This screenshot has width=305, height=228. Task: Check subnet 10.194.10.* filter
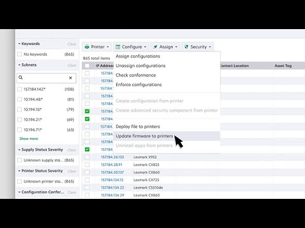[20, 110]
